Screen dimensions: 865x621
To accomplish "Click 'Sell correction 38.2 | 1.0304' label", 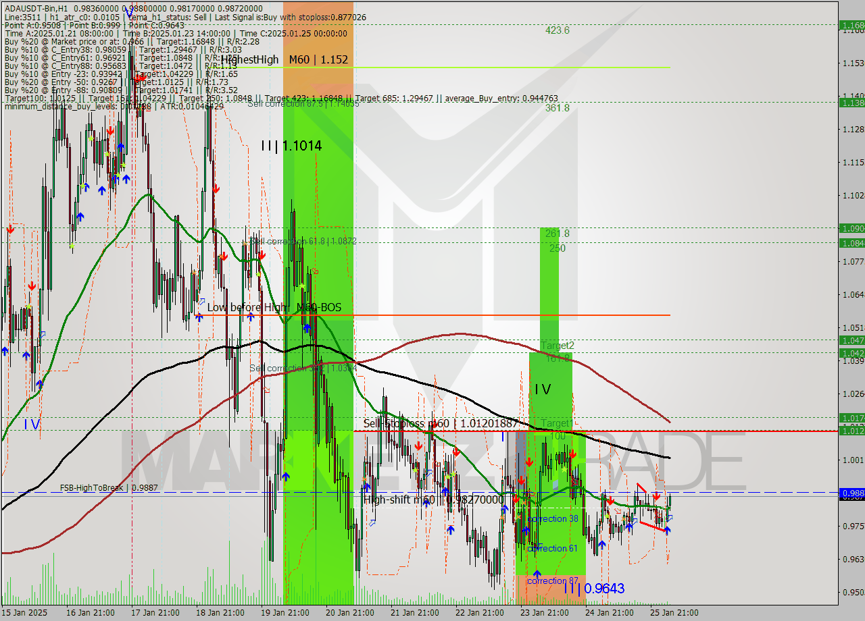I will point(303,368).
